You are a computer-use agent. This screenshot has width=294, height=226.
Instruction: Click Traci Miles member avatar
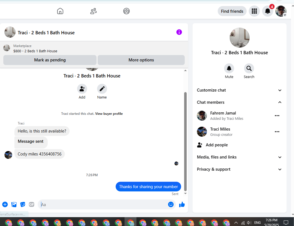[x=202, y=132]
